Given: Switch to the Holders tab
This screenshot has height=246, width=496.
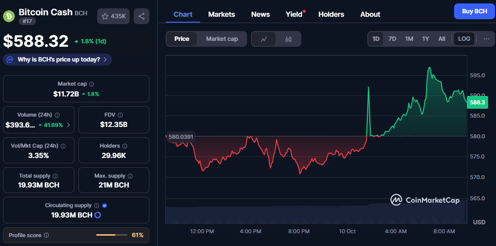Looking at the screenshot, I should pyautogui.click(x=331, y=14).
